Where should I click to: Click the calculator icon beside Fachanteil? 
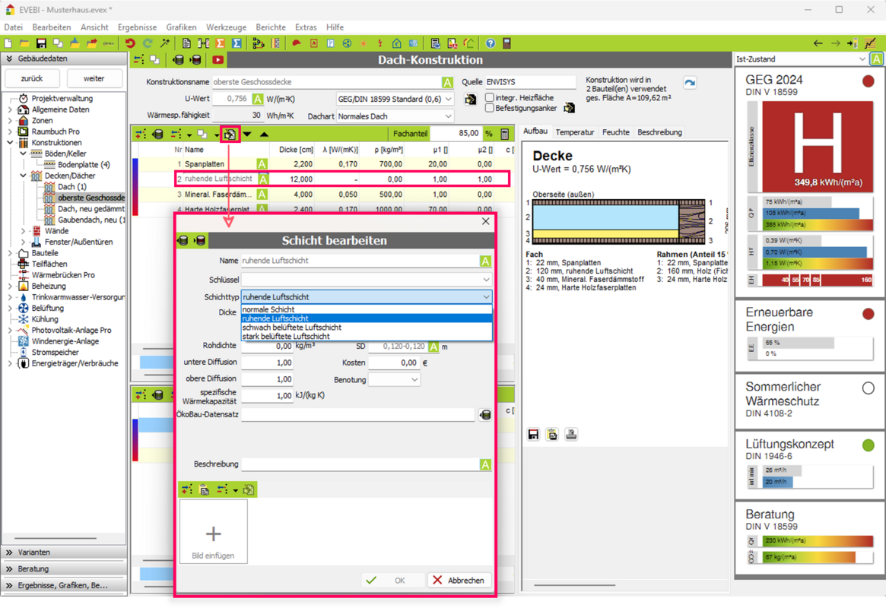click(504, 134)
